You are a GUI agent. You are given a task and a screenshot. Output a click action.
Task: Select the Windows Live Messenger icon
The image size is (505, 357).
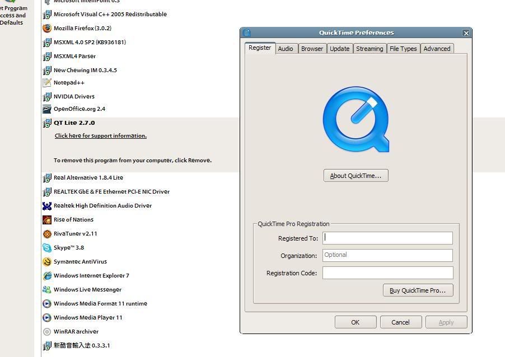(x=47, y=289)
